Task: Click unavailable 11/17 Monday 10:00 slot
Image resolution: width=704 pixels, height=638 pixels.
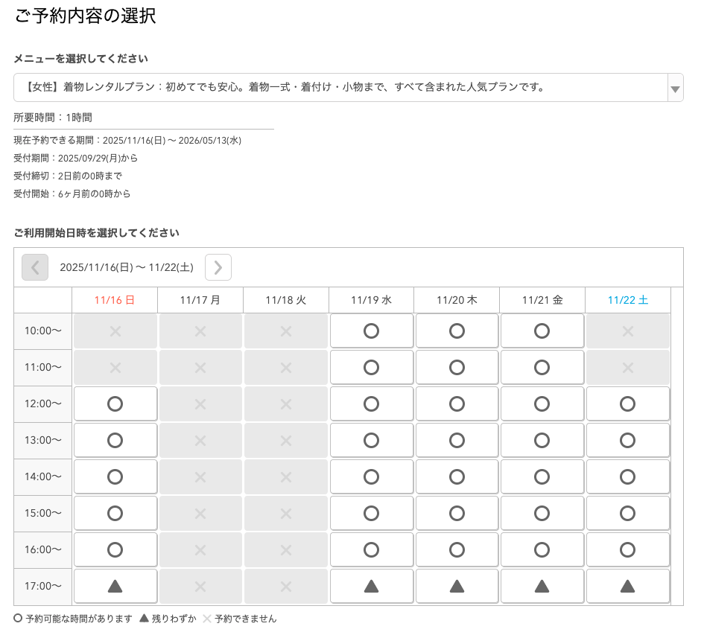Action: [x=200, y=331]
